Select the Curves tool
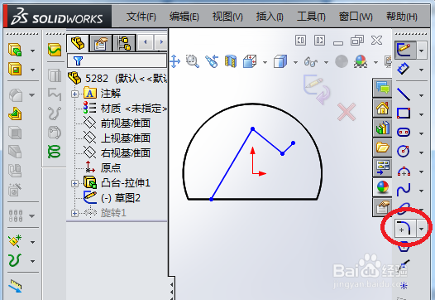 click(x=15, y=260)
